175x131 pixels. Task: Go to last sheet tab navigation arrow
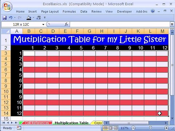click(16, 123)
